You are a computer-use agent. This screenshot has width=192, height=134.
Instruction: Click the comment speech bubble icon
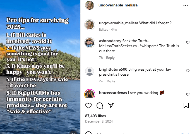tap(100, 105)
